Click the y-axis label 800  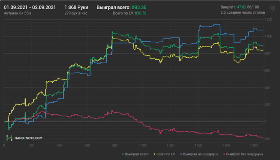coord(267,53)
